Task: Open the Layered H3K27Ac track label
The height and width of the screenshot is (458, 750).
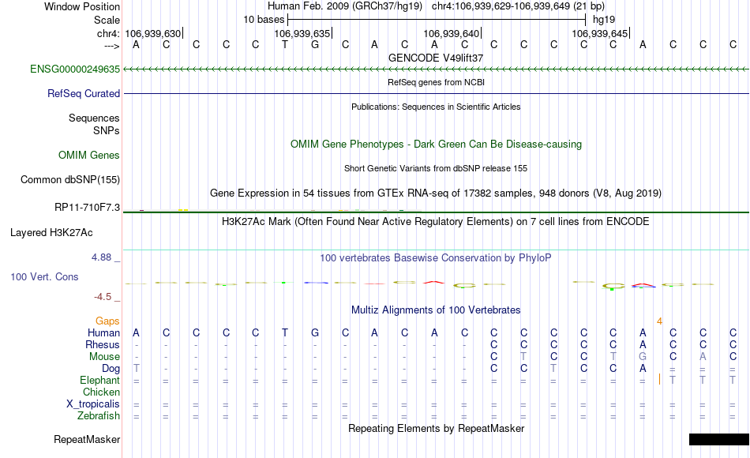Action: (51, 233)
